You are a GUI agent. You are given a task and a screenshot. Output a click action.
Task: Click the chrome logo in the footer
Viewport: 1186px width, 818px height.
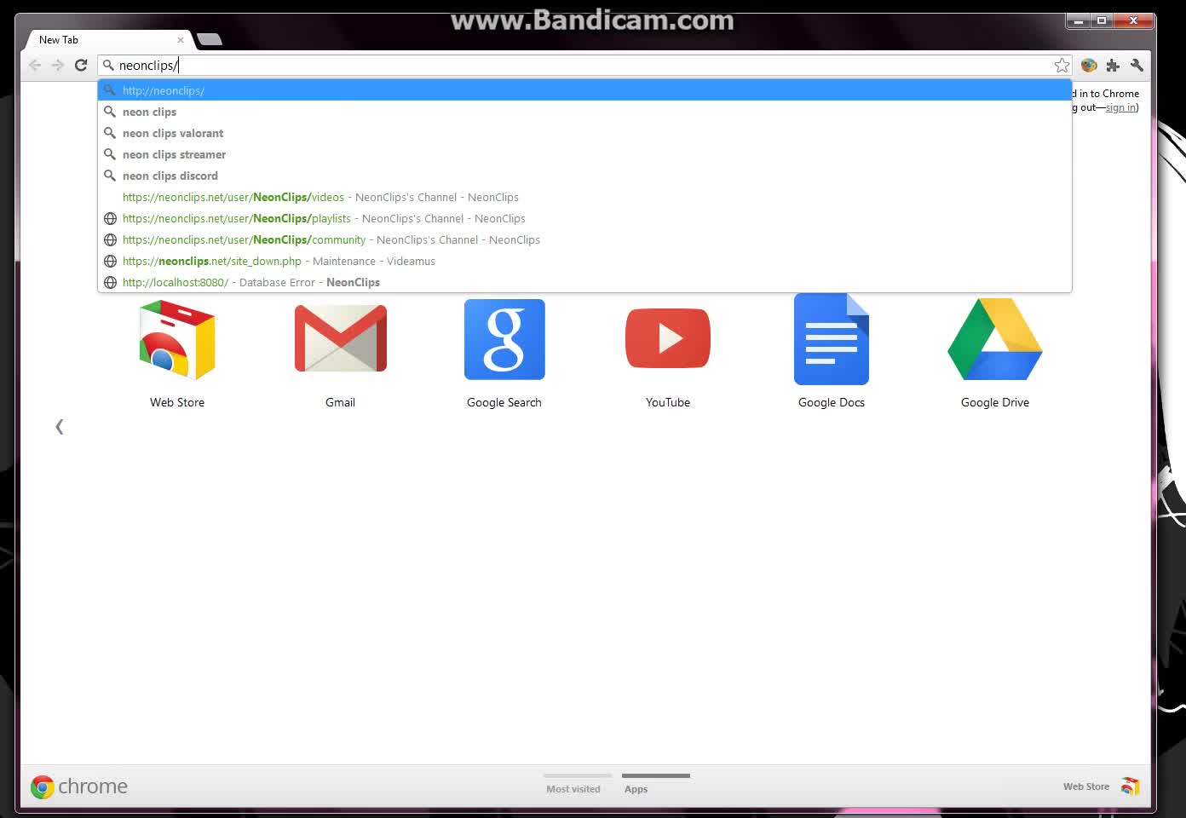pyautogui.click(x=79, y=786)
